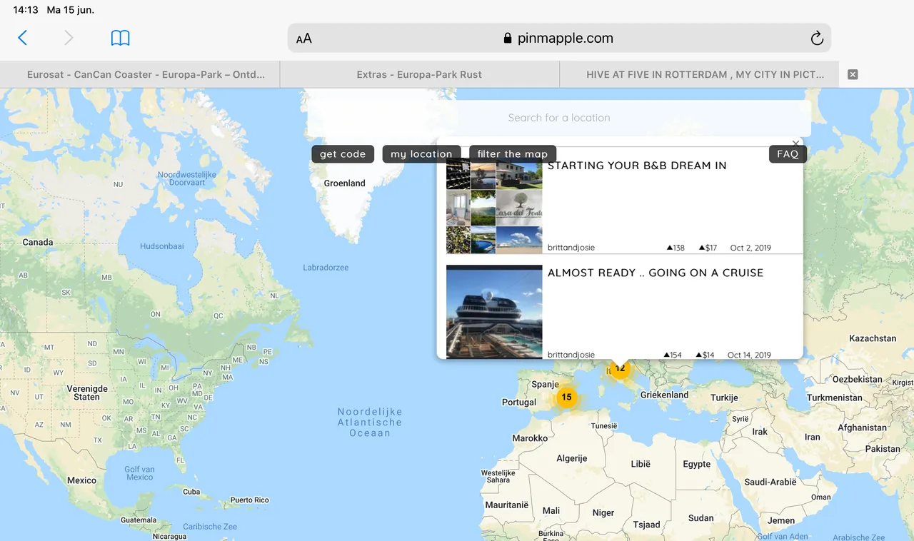
Task: Switch to Extras - Europa-Park Rust tab
Action: (x=419, y=74)
